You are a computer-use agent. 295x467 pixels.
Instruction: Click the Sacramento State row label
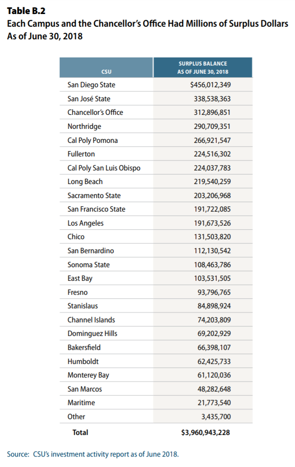94,195
